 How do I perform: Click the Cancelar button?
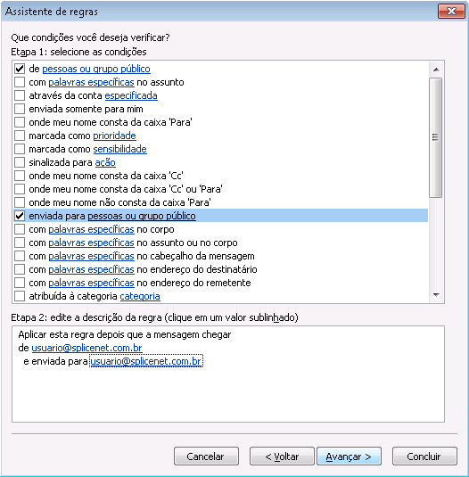click(206, 456)
